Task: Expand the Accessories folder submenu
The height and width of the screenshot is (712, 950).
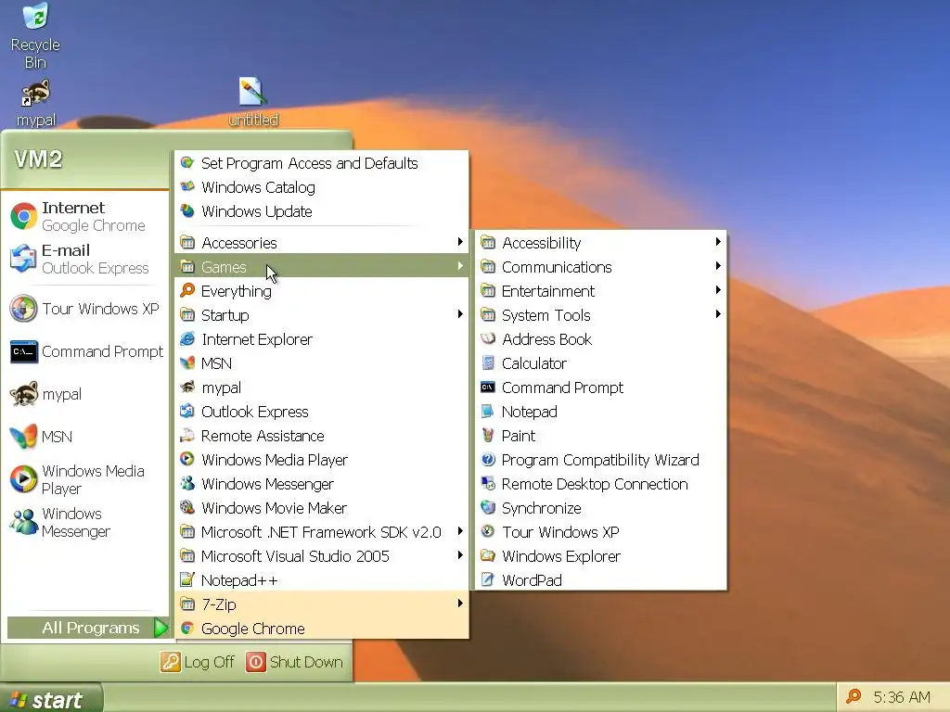Action: 322,243
